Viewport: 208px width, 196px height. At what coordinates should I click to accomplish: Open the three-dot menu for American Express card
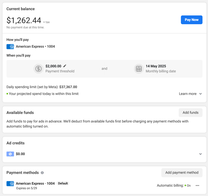click(x=198, y=186)
